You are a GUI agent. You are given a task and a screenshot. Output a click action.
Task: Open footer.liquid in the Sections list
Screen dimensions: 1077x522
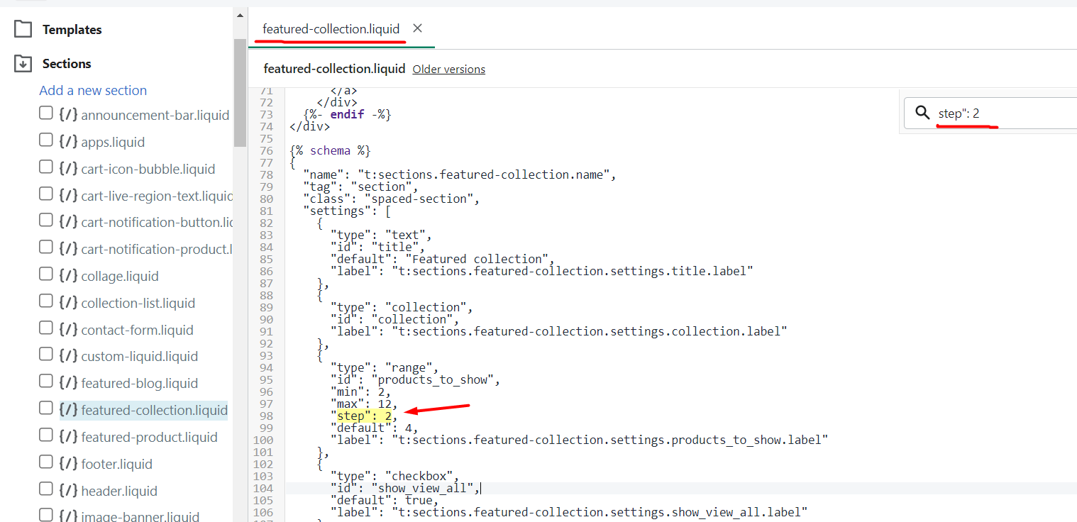pyautogui.click(x=117, y=464)
